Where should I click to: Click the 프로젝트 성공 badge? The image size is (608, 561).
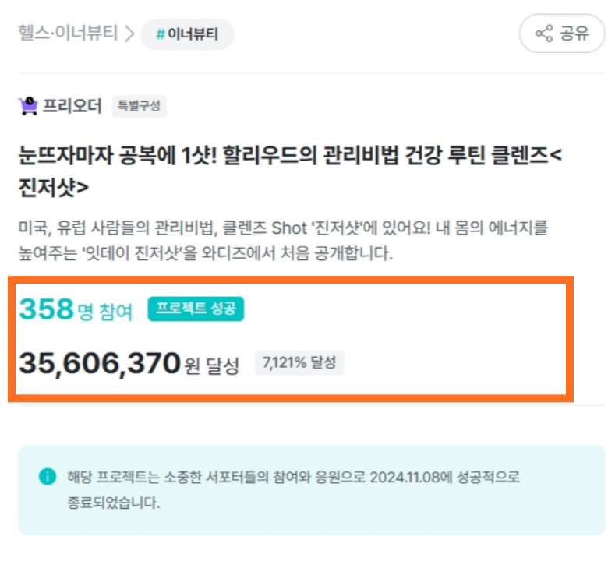196,309
